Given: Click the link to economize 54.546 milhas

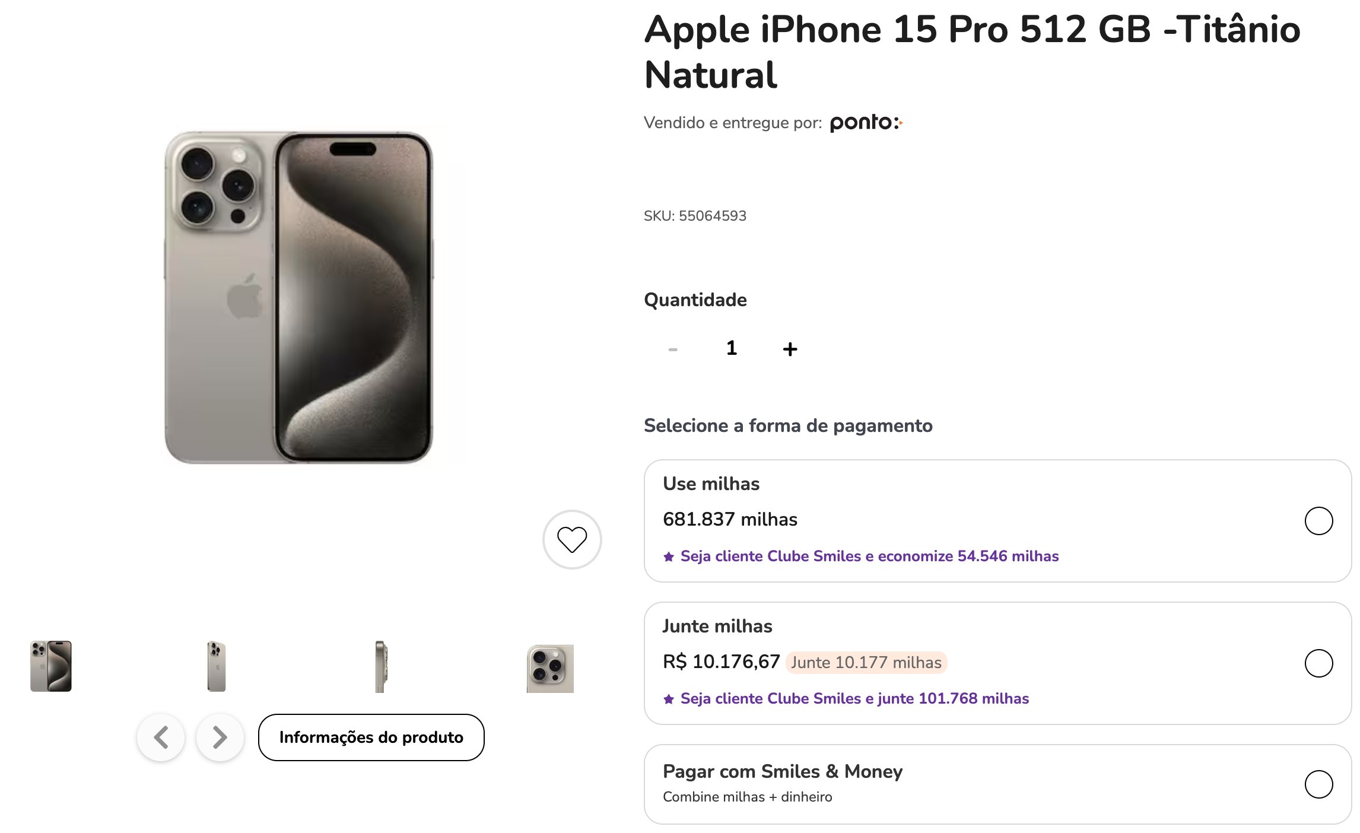Looking at the screenshot, I should (869, 557).
